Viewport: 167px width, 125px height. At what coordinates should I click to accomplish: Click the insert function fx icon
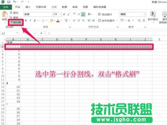click(x=41, y=33)
